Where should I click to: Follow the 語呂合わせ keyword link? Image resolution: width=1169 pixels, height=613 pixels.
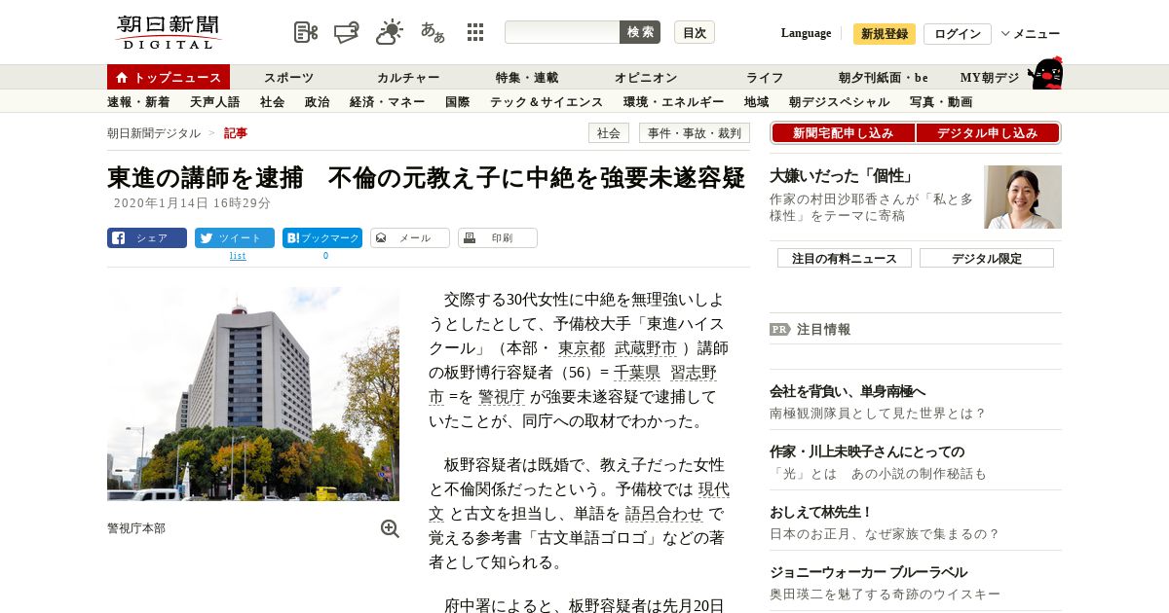(663, 514)
